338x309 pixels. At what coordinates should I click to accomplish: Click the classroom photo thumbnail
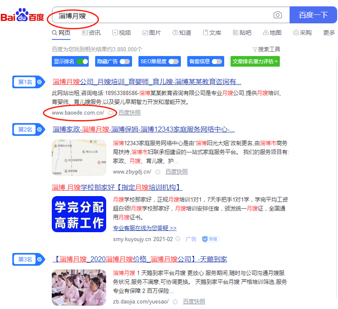click(79, 287)
